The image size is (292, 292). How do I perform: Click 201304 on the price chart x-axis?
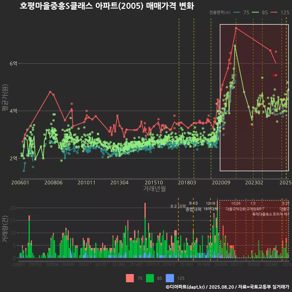coord(119,182)
